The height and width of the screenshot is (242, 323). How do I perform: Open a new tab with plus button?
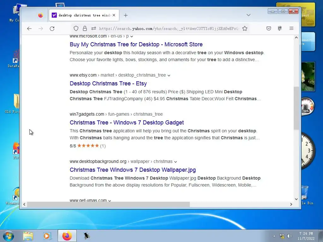tap(126, 15)
